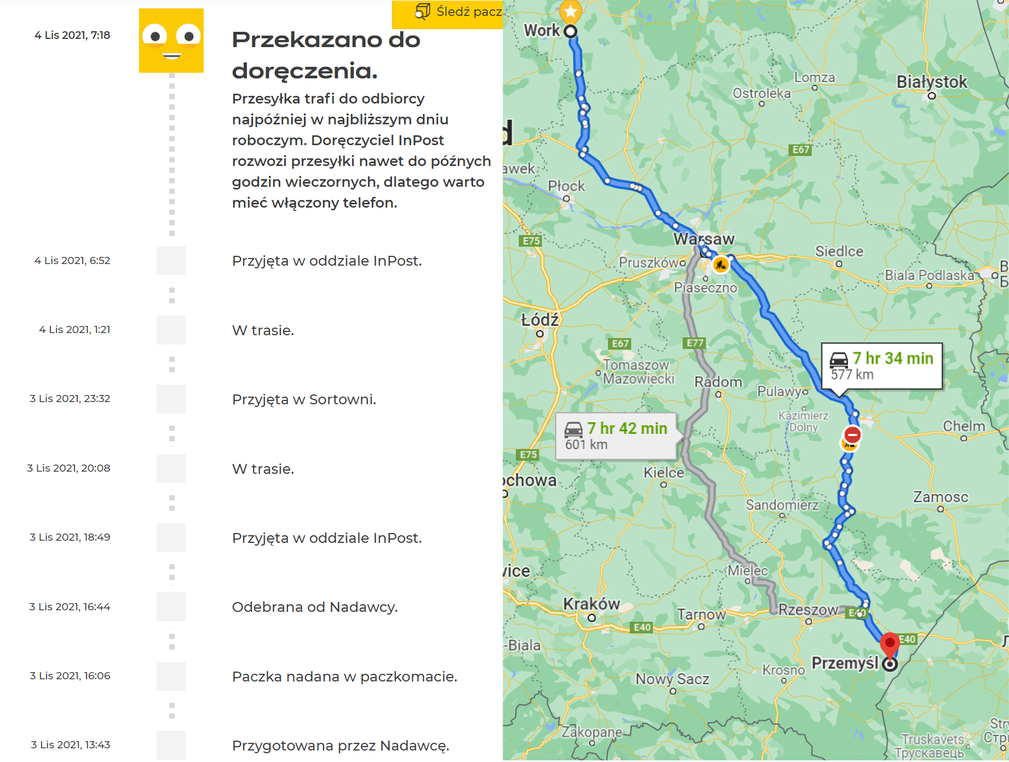Click the Radom city label
Viewport: 1009px width, 762px height.
click(x=718, y=382)
